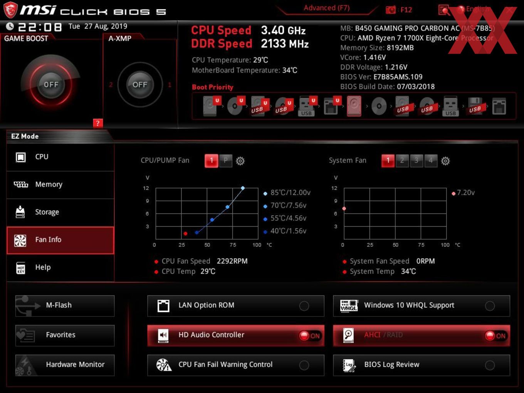Switch to Advanced (F7) mode
The width and height of the screenshot is (524, 393).
[326, 8]
